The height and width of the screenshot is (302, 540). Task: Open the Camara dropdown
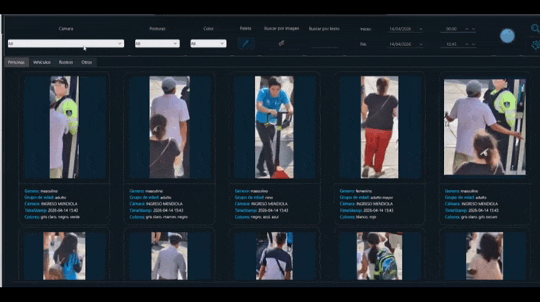pyautogui.click(x=66, y=44)
